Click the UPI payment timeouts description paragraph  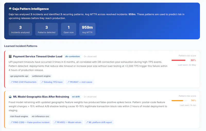[x=88, y=66]
